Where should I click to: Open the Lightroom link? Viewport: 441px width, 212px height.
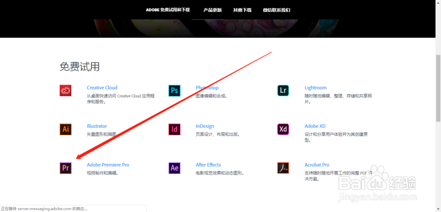(316, 88)
